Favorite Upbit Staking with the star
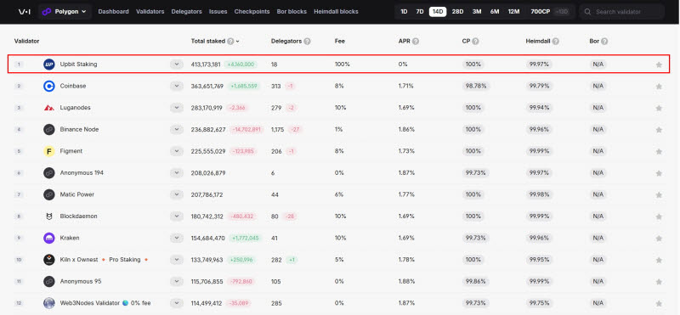 [659, 65]
